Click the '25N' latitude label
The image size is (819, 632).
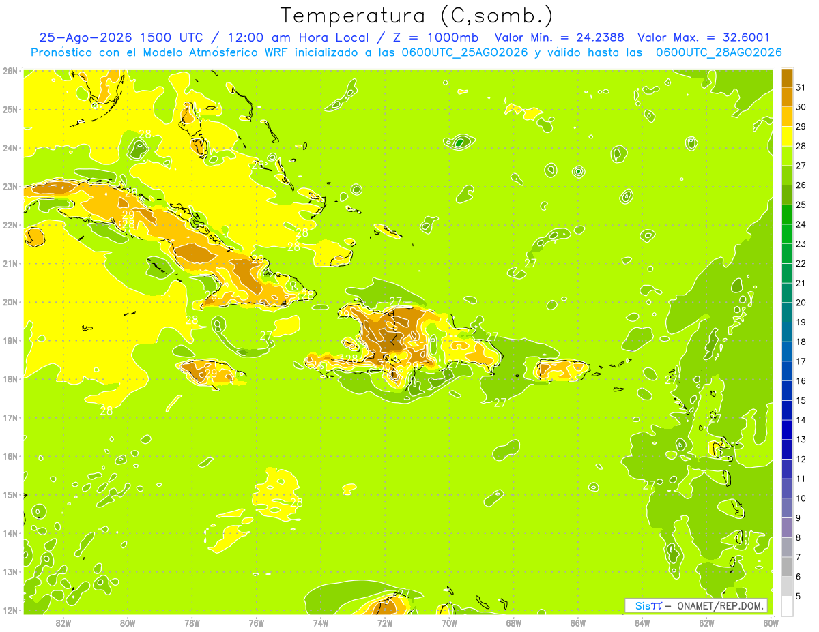pos(10,109)
